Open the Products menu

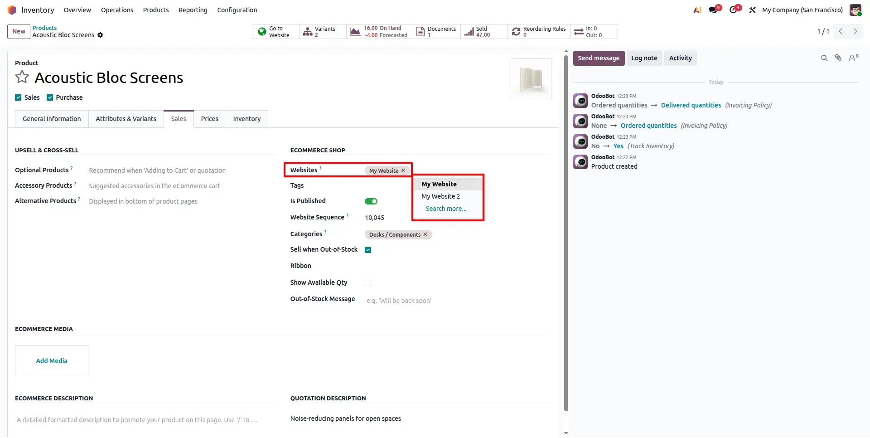[x=156, y=10]
